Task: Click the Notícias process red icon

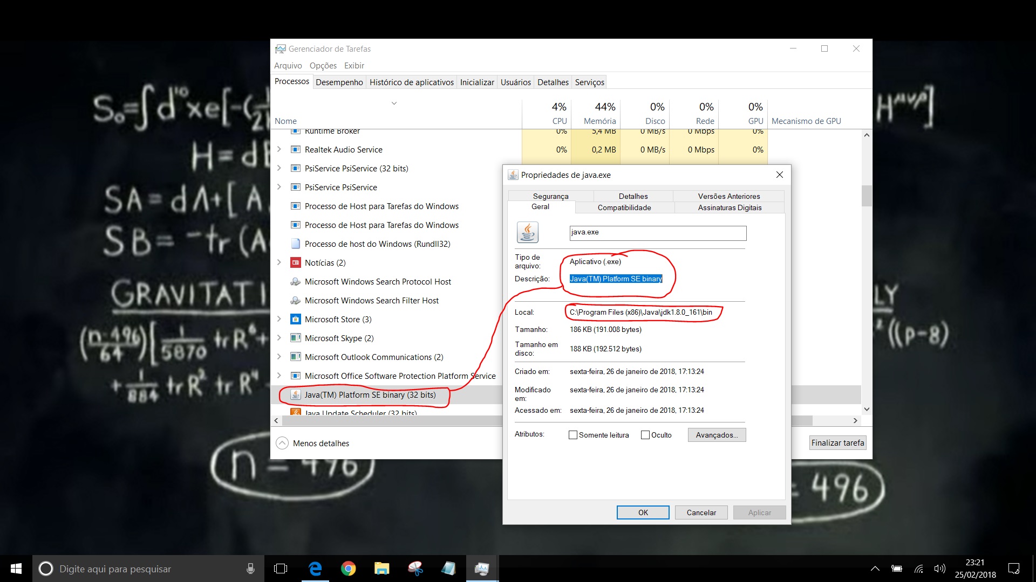Action: (x=295, y=263)
